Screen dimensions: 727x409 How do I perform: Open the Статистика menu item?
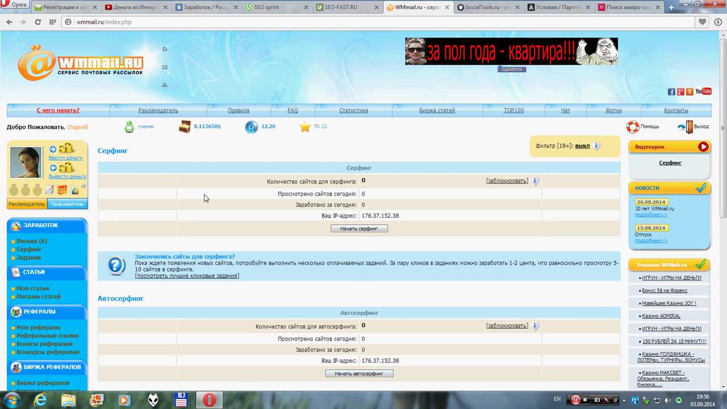[353, 110]
